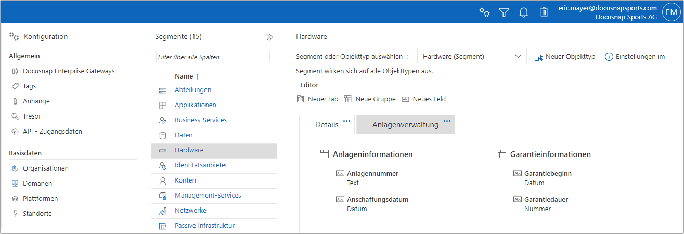Collapse the Segmente panel with double chevron
This screenshot has width=684, height=234.
(x=269, y=37)
